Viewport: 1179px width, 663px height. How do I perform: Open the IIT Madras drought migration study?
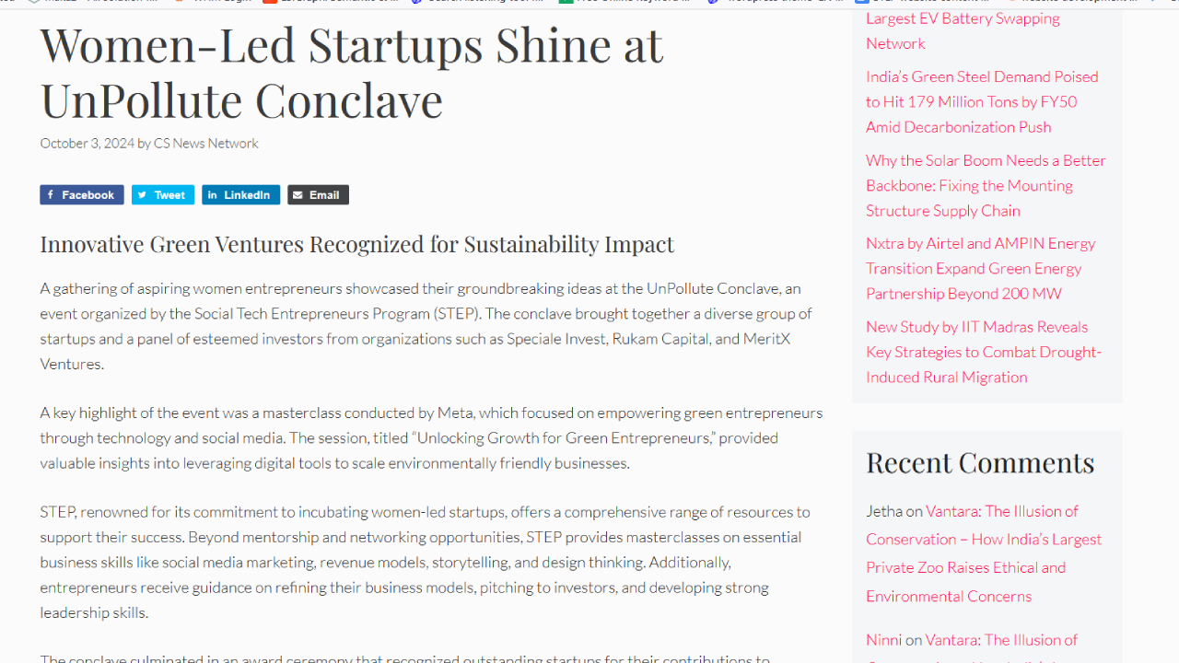click(983, 352)
